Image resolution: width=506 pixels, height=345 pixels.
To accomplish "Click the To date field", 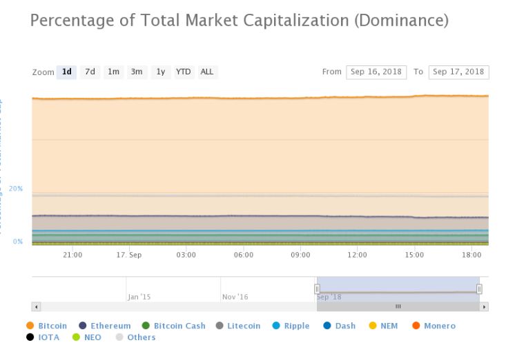I will pos(458,72).
